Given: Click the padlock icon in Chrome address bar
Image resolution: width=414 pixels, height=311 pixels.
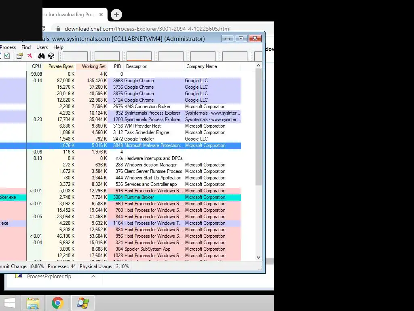Looking at the screenshot, I should click(x=58, y=29).
